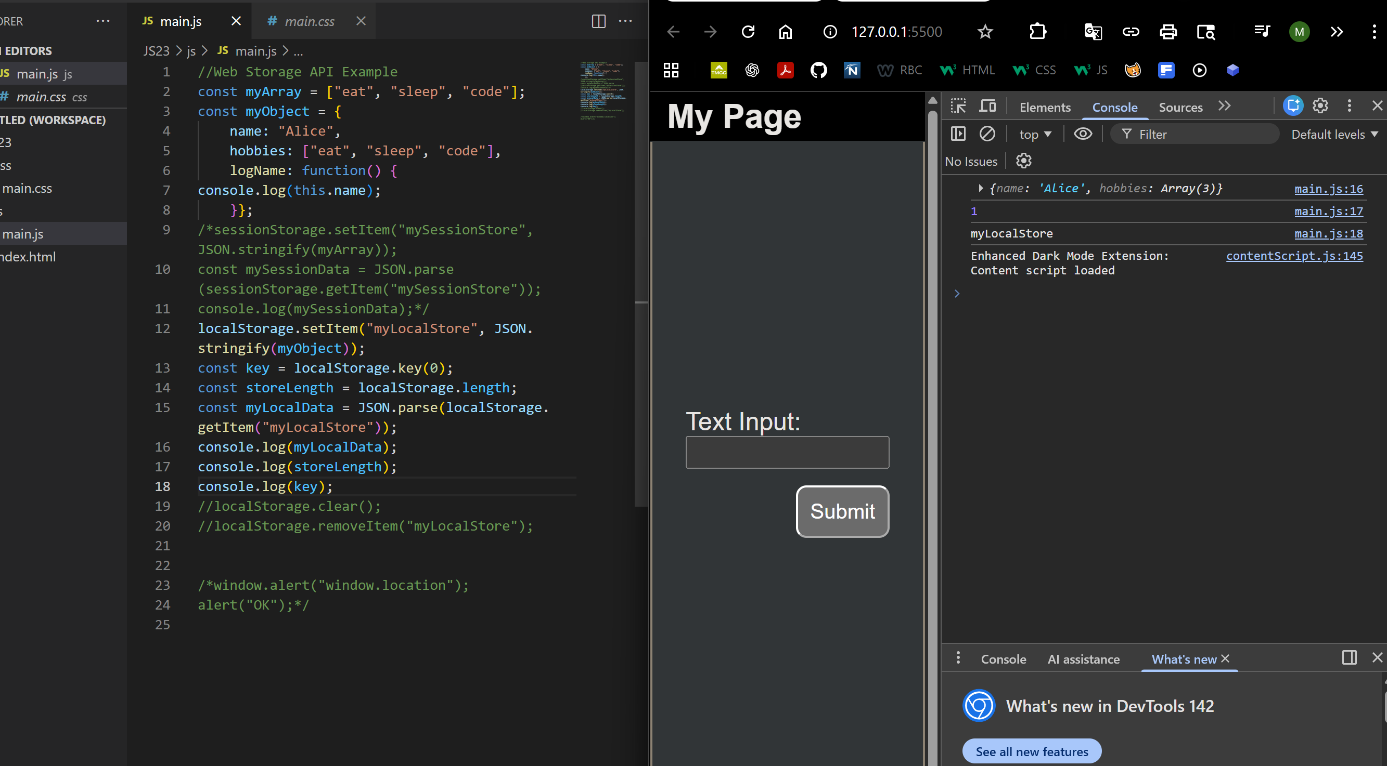Open DevTools settings gear
This screenshot has height=766, width=1387.
click(x=1320, y=105)
